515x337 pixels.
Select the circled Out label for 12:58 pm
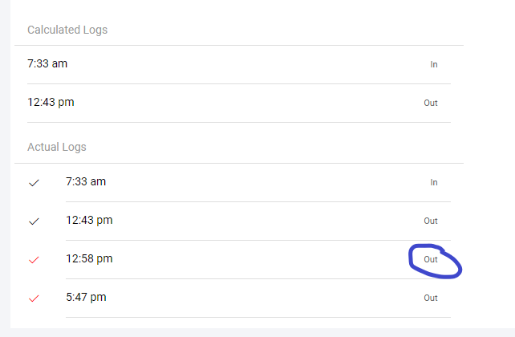pyautogui.click(x=431, y=259)
